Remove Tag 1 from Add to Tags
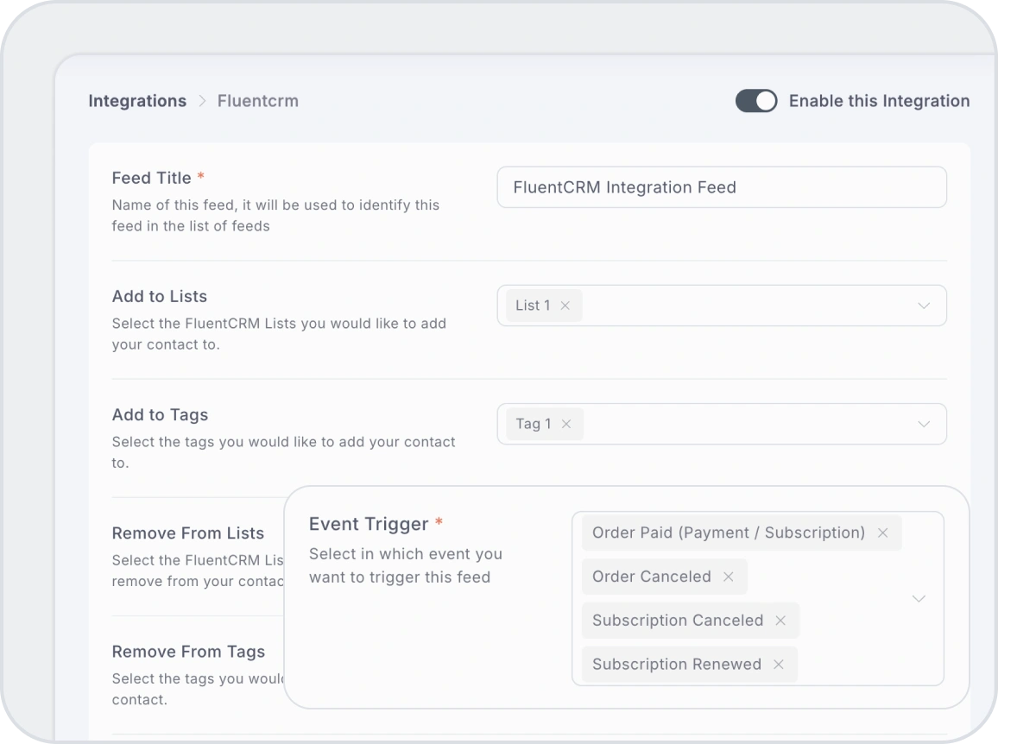Screen dimensions: 1017x744 coord(566,424)
